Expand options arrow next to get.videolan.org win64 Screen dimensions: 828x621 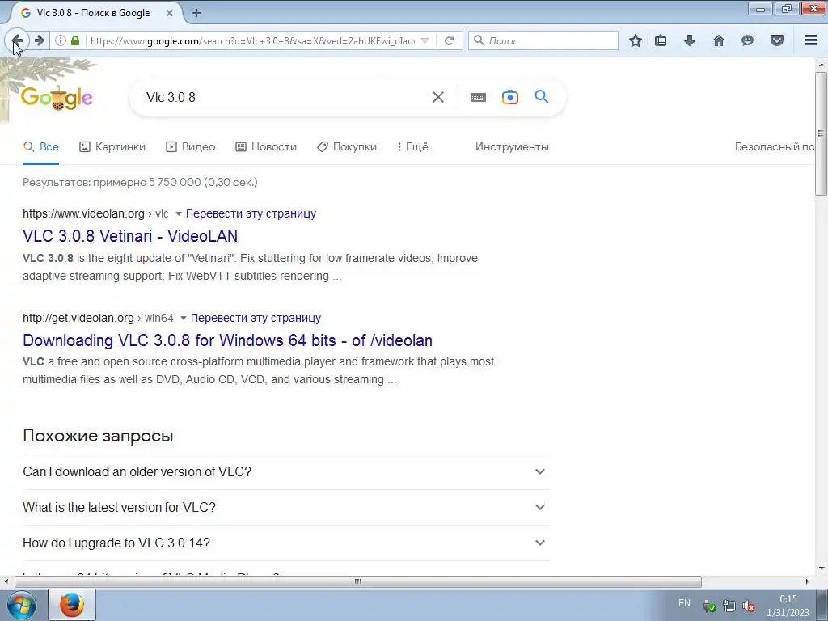click(x=184, y=318)
